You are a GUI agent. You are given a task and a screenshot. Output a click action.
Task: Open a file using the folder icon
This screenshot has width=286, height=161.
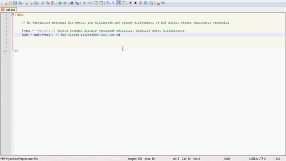10,3
